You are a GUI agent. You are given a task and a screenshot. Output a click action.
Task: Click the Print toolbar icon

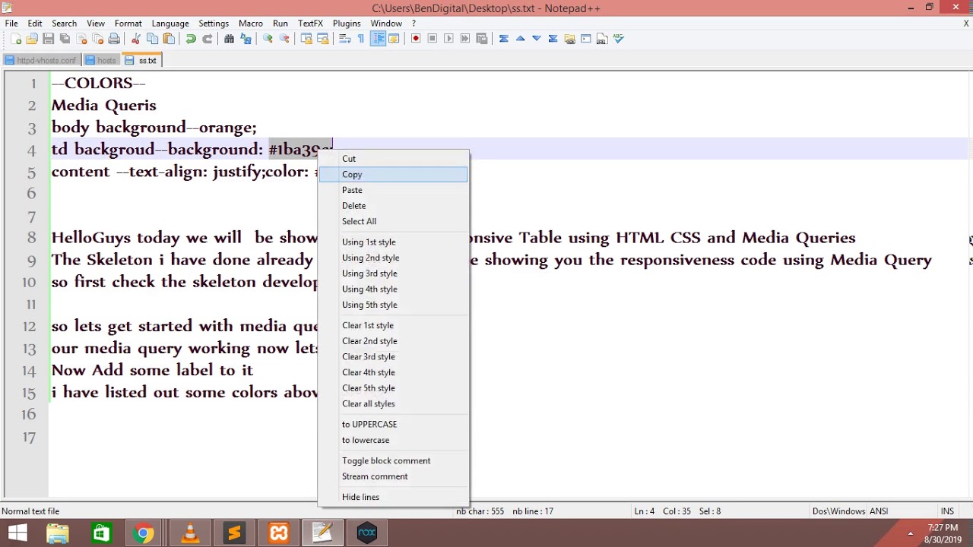point(114,39)
